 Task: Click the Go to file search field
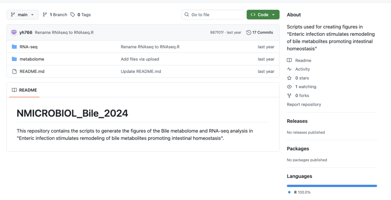213,15
